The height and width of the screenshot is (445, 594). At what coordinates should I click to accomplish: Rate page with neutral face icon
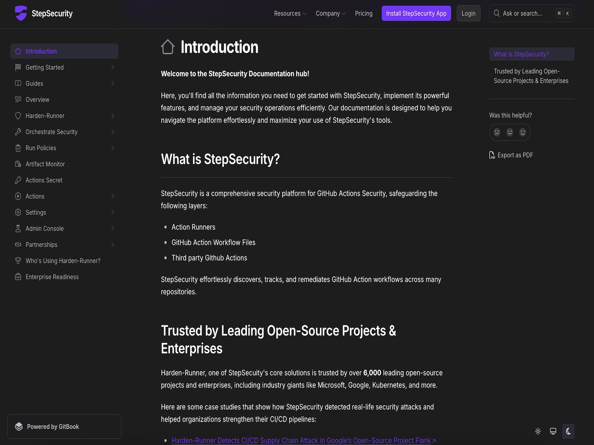point(510,132)
